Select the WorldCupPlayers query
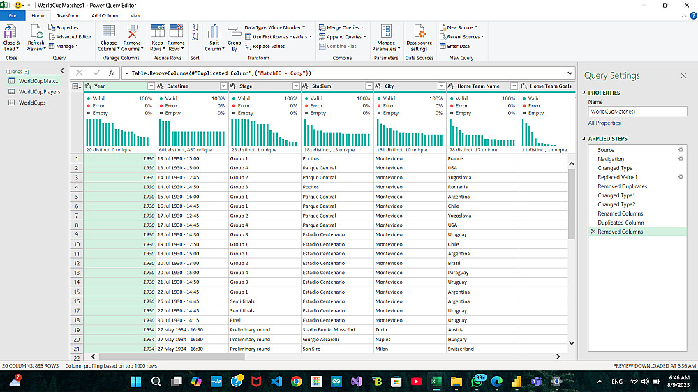 pos(39,91)
